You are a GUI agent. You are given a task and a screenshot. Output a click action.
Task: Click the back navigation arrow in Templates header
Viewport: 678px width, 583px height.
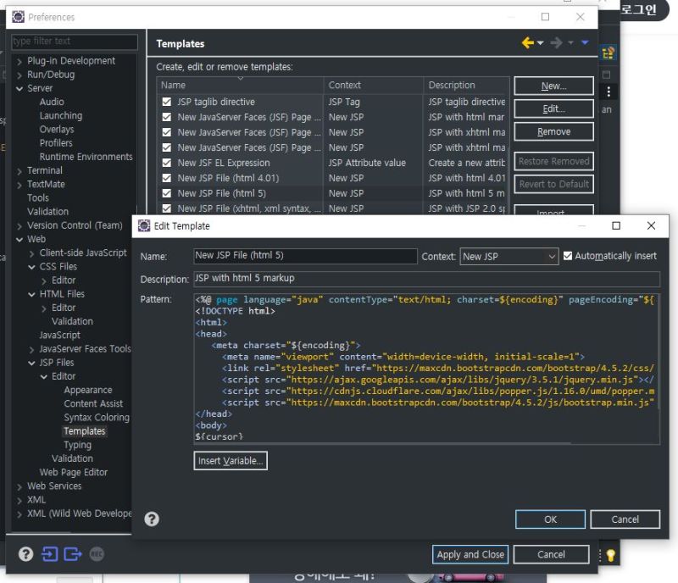(527, 43)
